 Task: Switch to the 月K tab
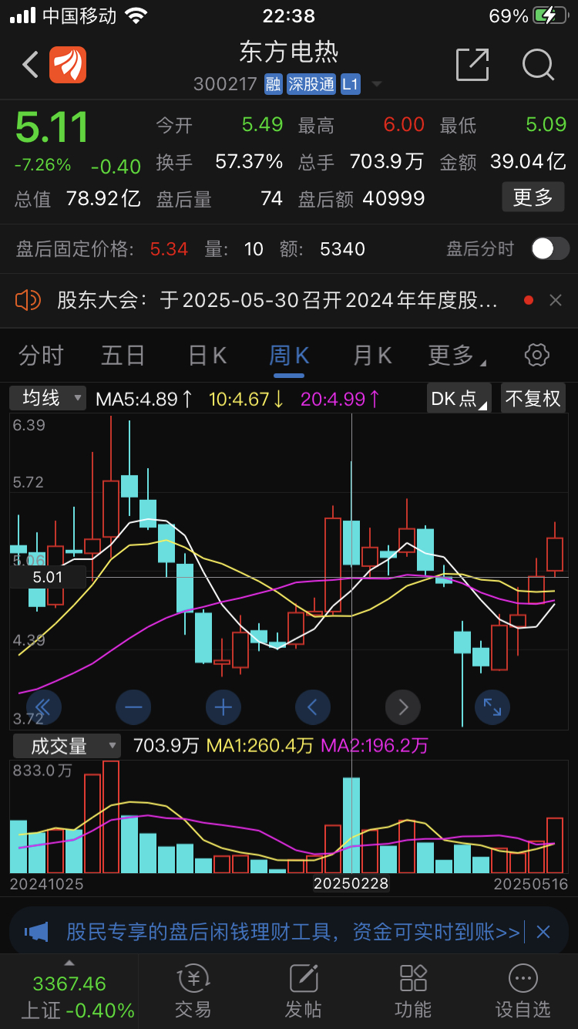point(372,356)
